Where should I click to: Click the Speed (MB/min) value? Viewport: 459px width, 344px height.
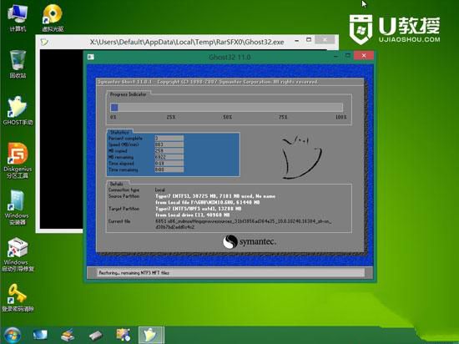tap(169, 144)
